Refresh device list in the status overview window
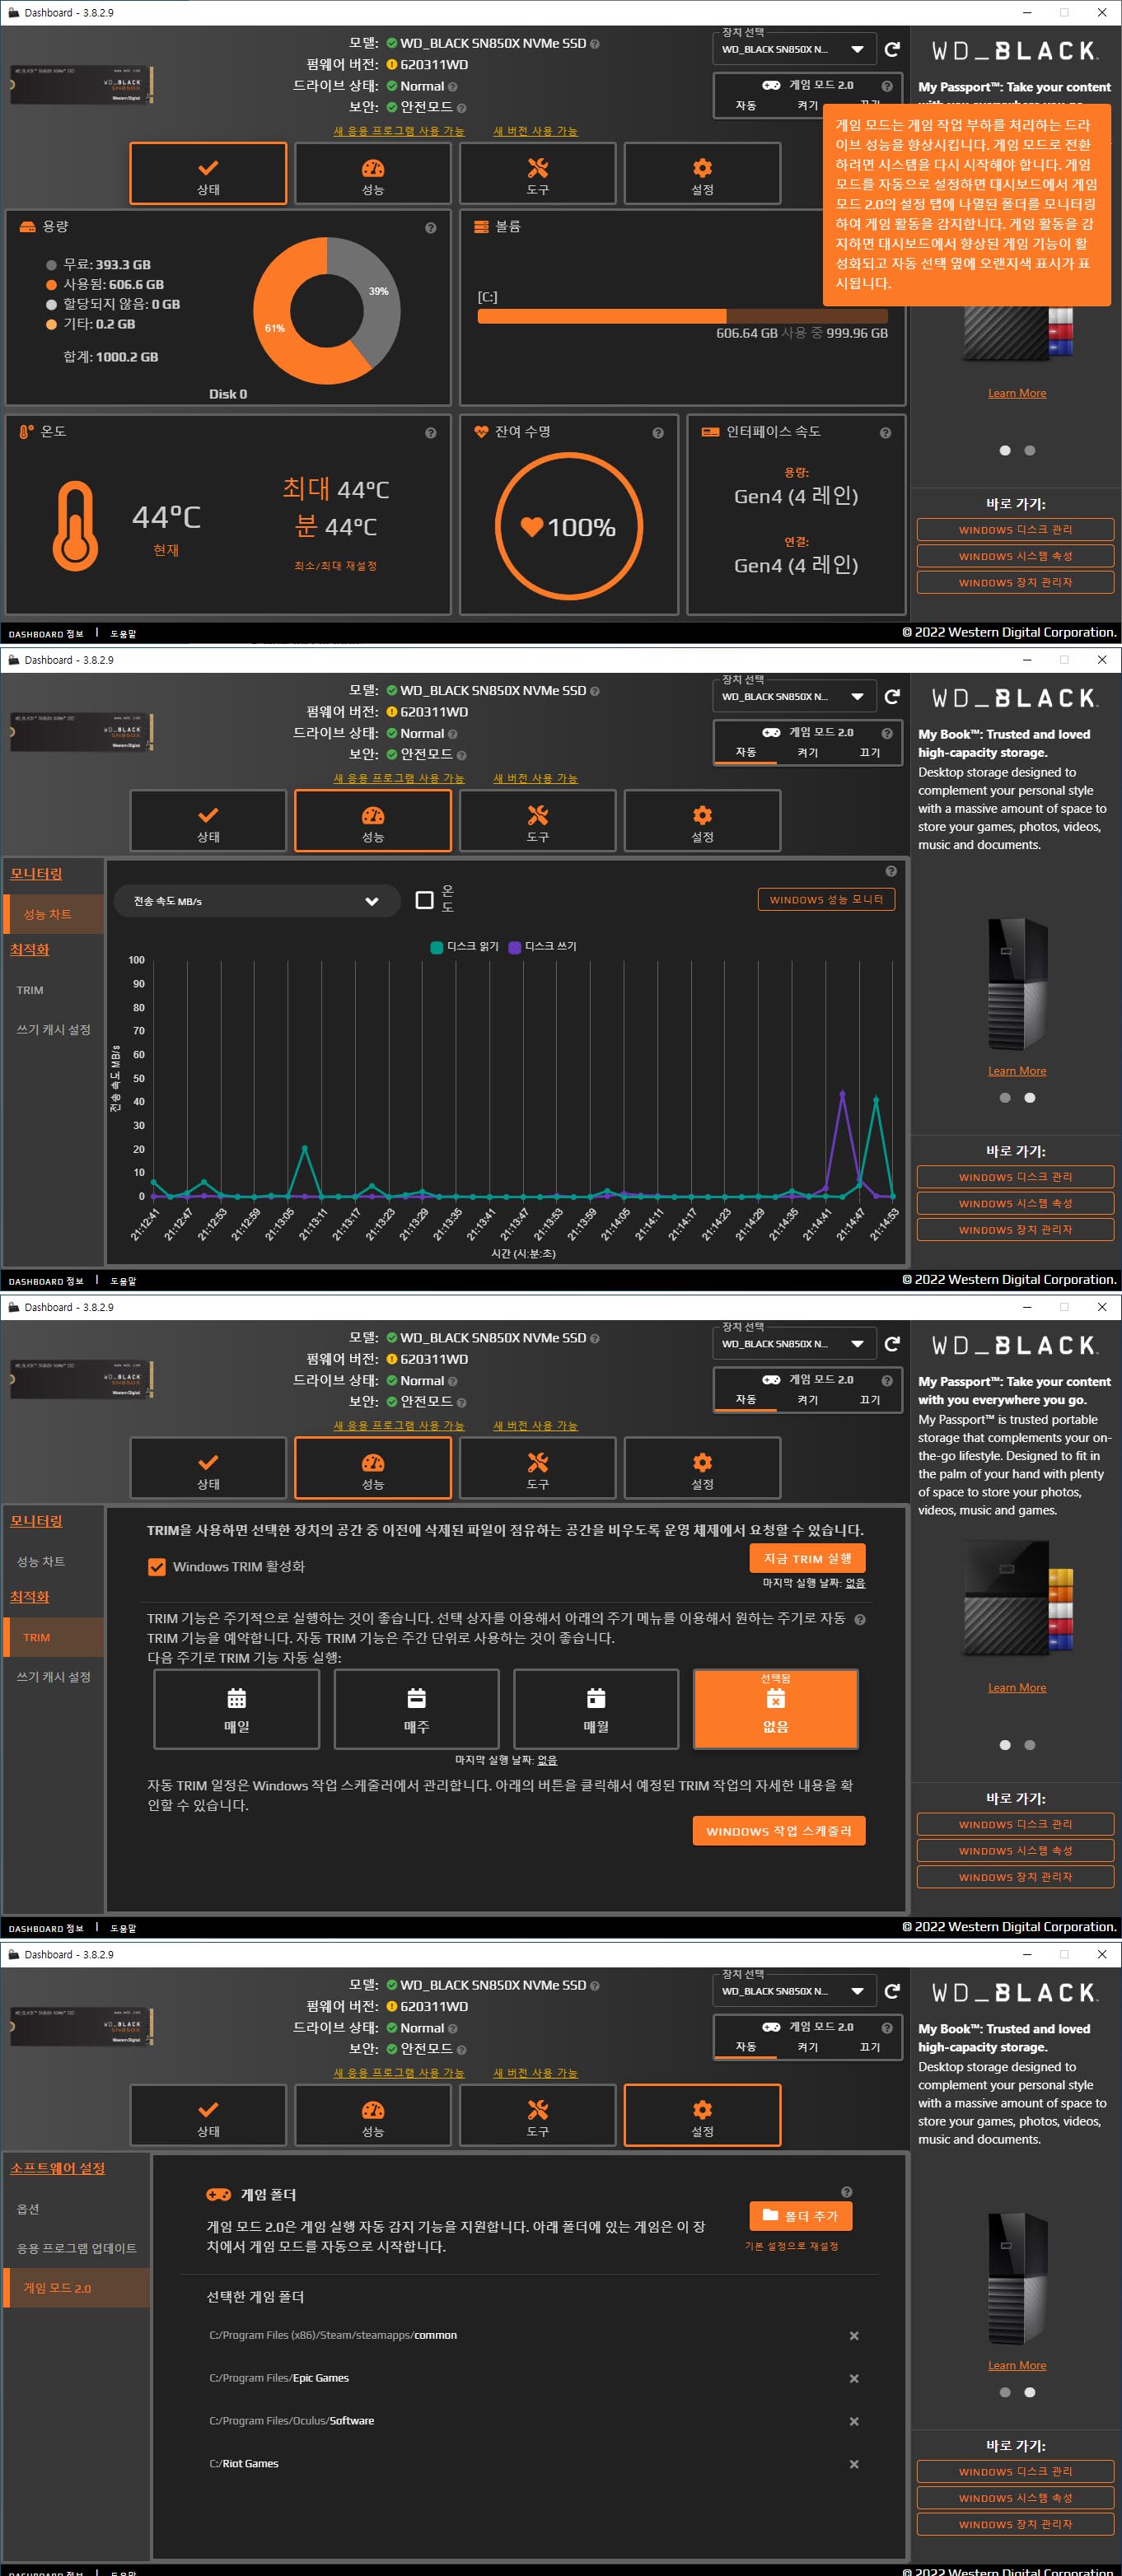1122x2576 pixels. pos(892,49)
